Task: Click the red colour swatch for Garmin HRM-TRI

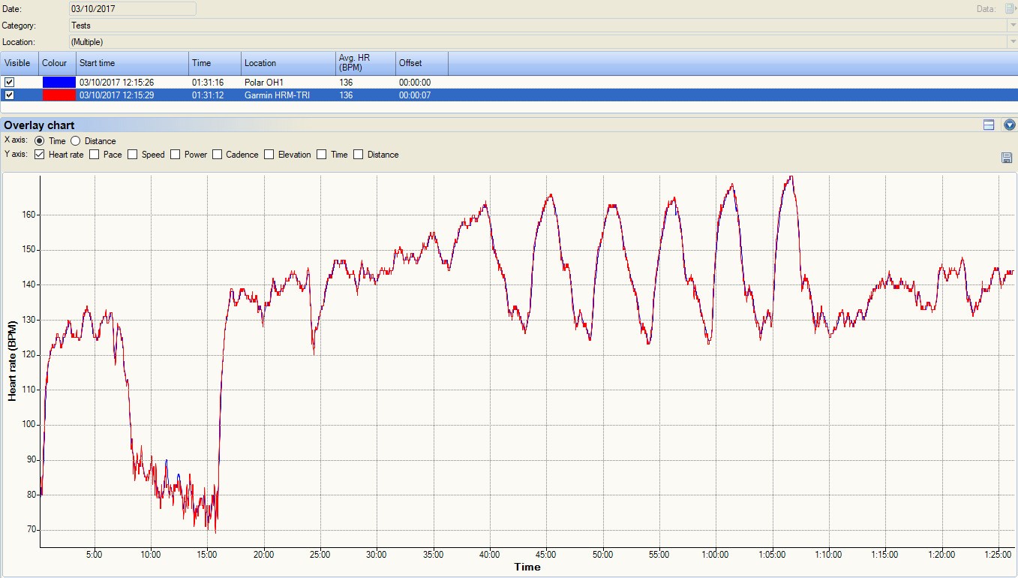Action: click(x=59, y=95)
